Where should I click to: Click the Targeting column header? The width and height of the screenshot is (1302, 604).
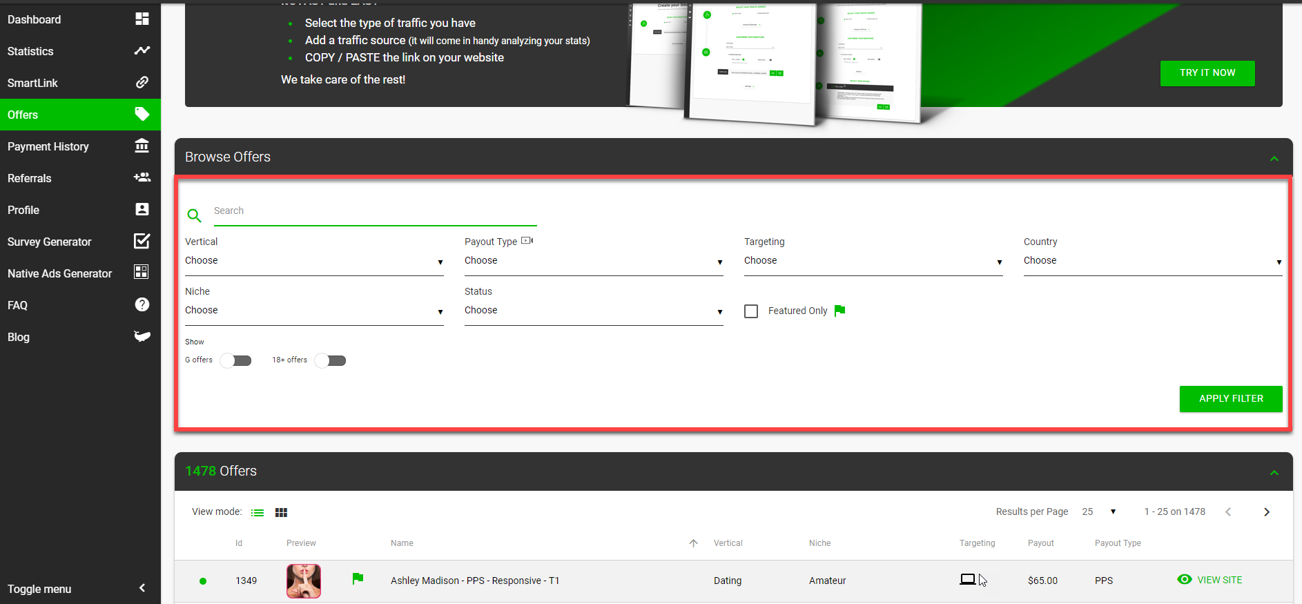(977, 543)
